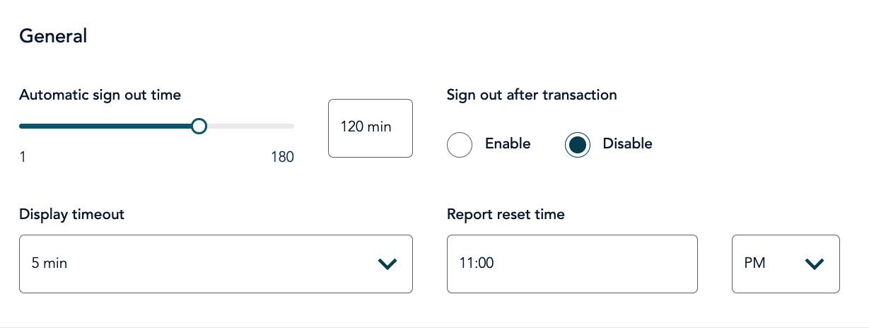Screen dimensions: 869x335
Task: Click the slider maximum label 180
Action: pyautogui.click(x=282, y=157)
